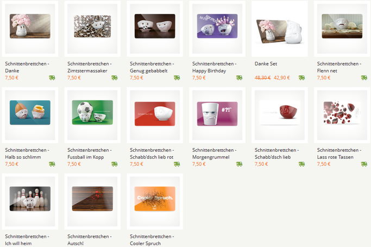Open Schnittenbrettchen Schabb'dsch lieb white board thumbnail

tap(280, 113)
